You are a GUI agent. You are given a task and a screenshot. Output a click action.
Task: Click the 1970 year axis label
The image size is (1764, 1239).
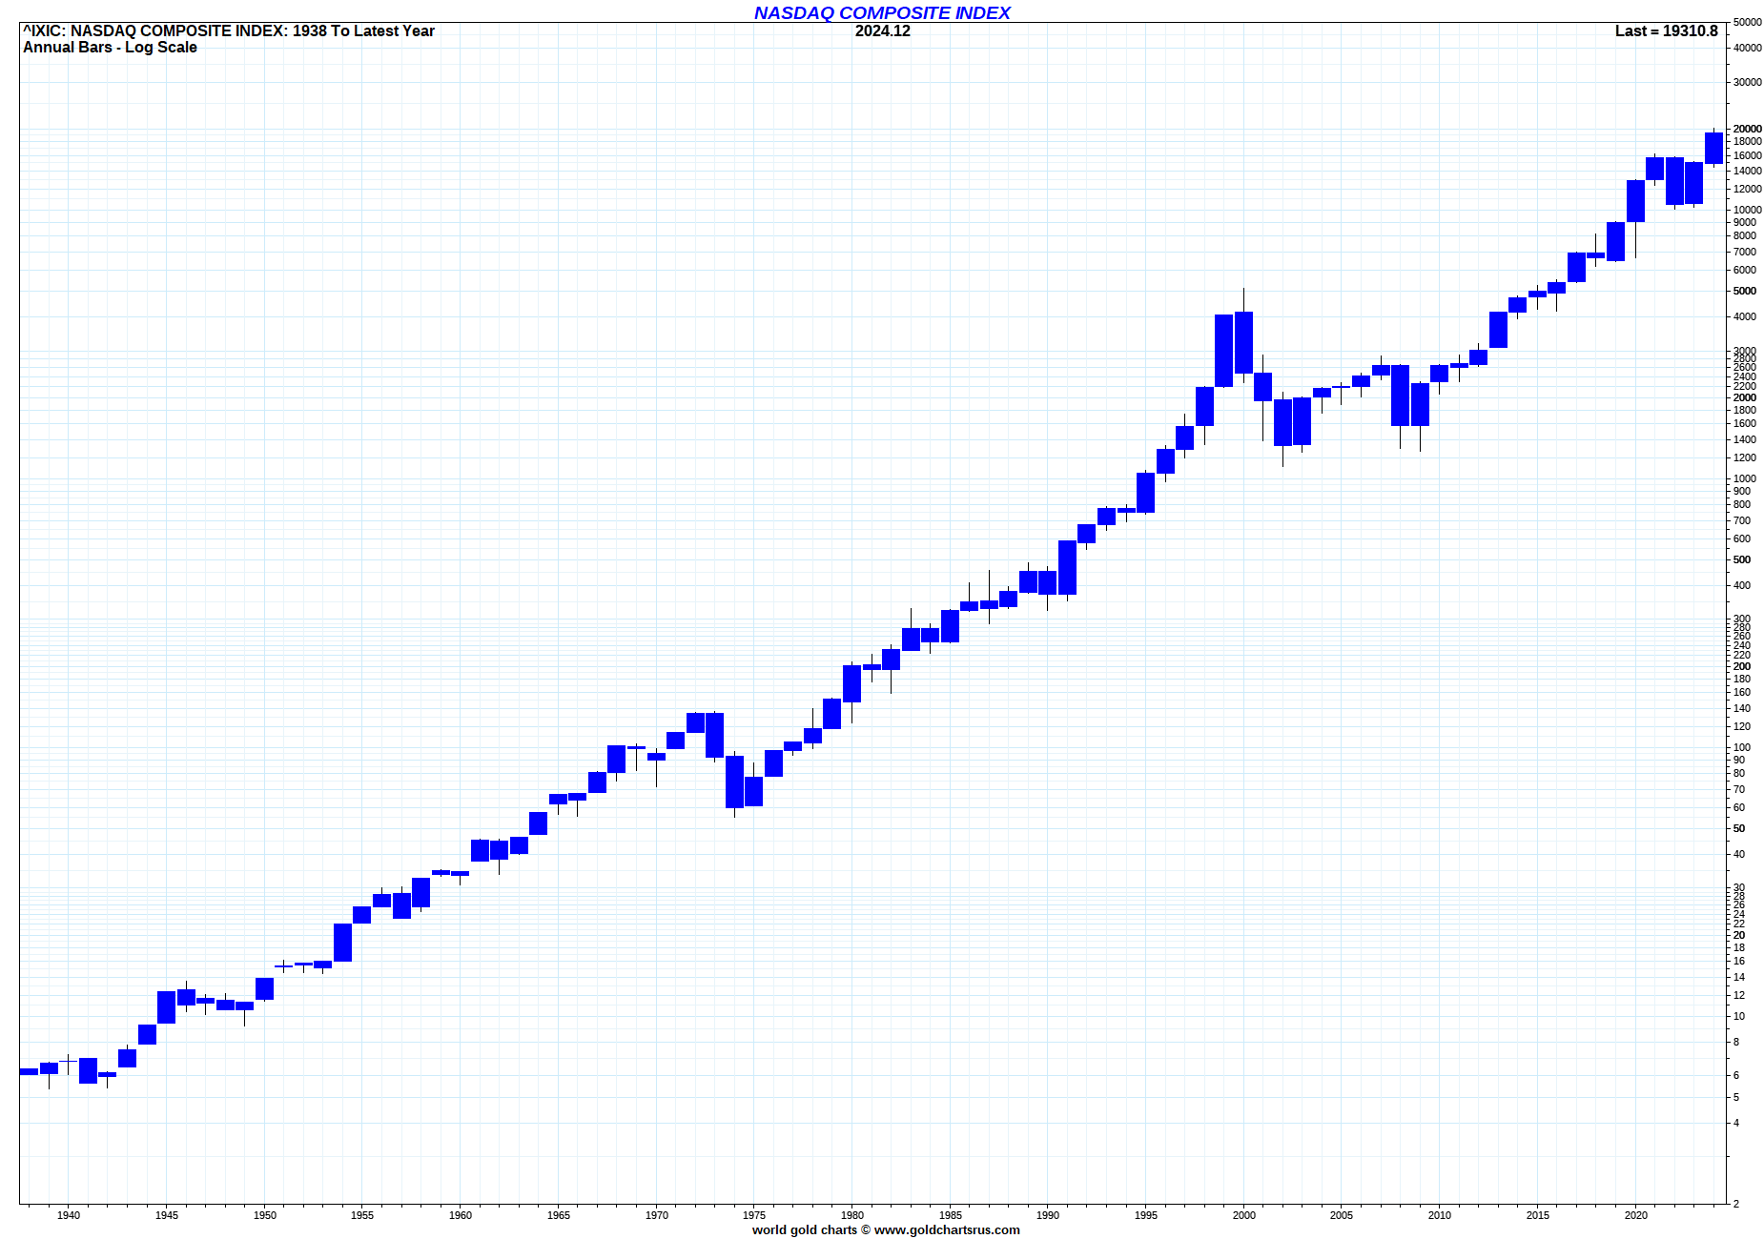tap(657, 1215)
